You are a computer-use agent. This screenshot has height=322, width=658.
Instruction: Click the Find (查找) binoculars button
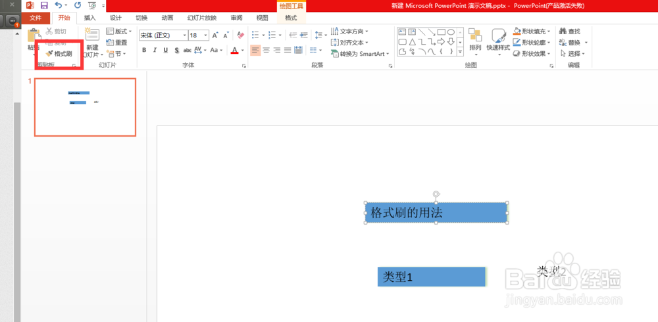click(x=570, y=31)
